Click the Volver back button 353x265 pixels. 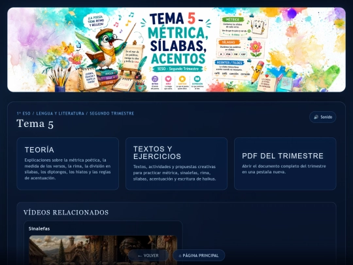148,256
